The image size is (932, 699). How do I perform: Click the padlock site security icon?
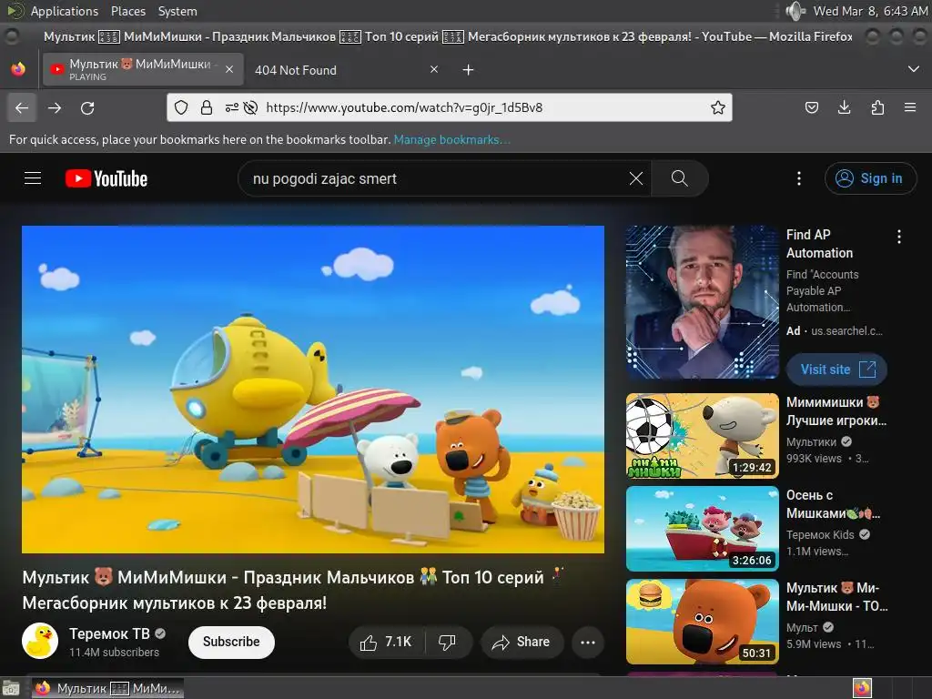207,107
